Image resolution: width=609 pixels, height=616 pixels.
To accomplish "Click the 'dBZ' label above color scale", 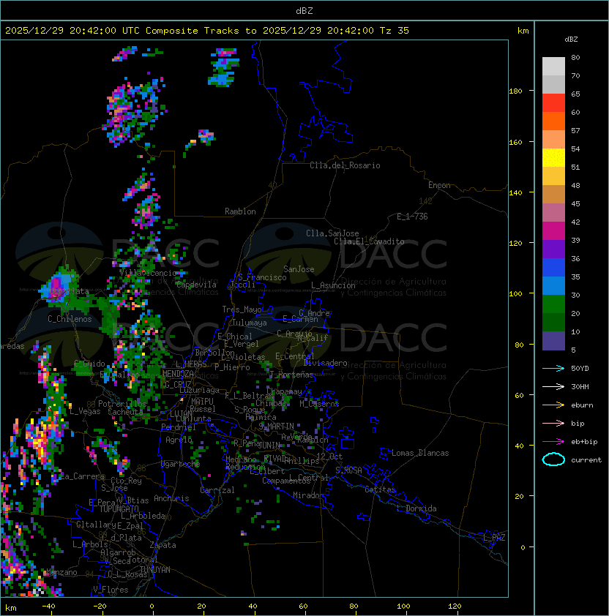I will tap(571, 40).
